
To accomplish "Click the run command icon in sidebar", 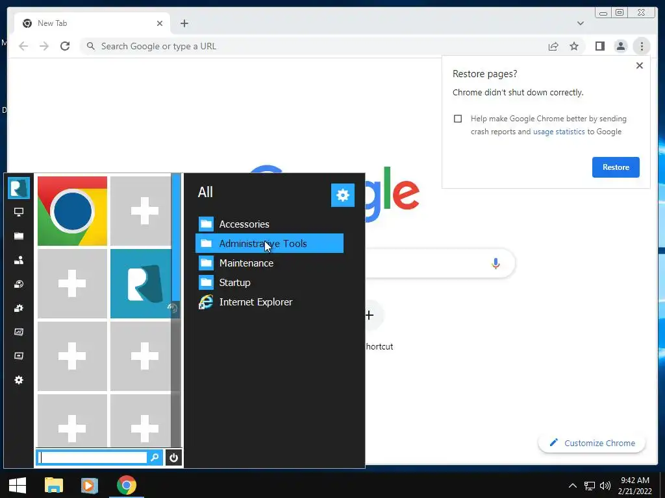I will [19, 356].
